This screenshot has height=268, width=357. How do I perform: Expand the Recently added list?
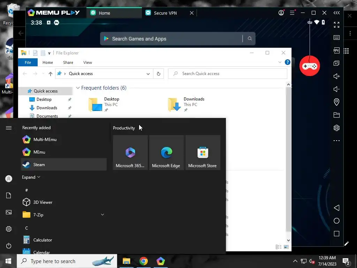(x=31, y=177)
